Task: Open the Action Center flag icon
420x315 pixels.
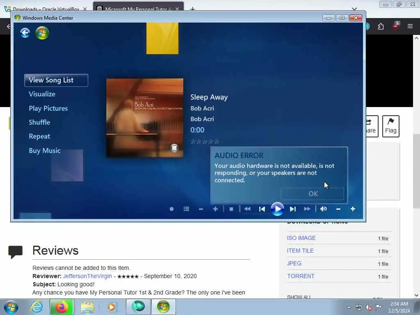Action: coord(379,307)
